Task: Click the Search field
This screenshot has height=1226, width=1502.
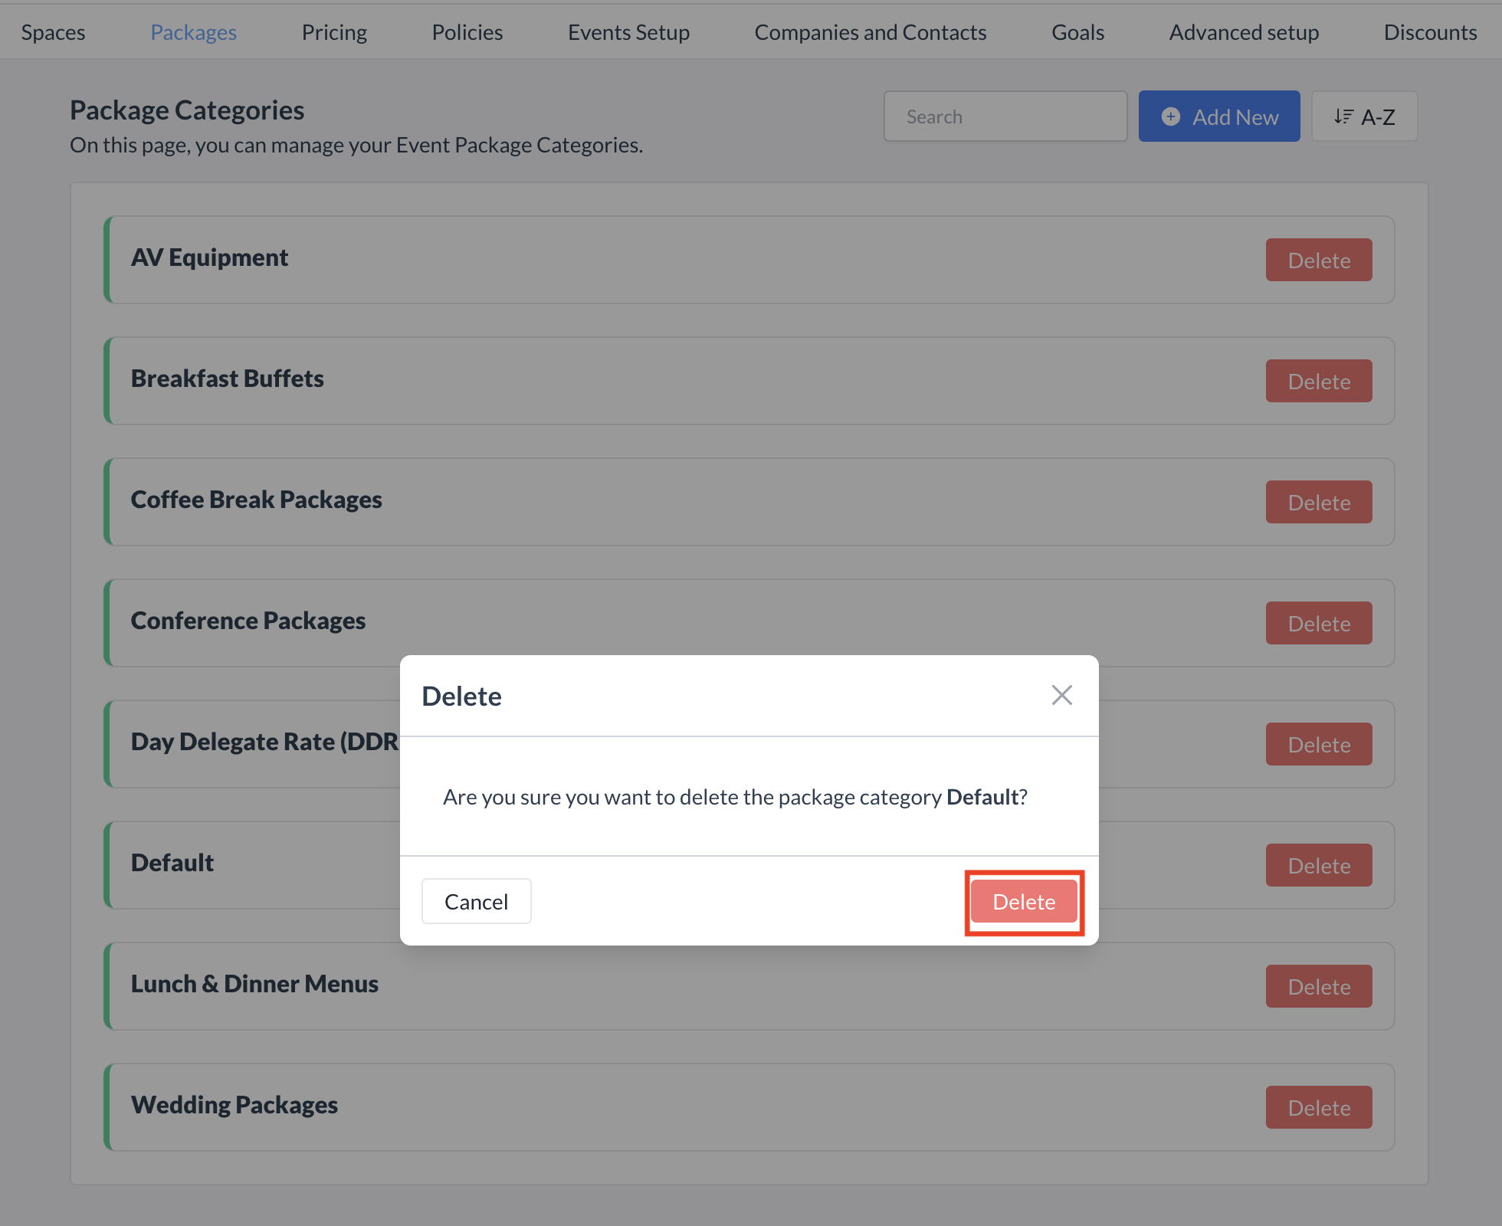Action: [1005, 116]
